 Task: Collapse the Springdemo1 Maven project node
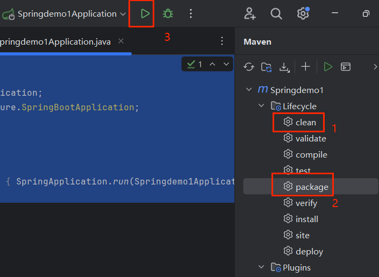pyautogui.click(x=249, y=89)
